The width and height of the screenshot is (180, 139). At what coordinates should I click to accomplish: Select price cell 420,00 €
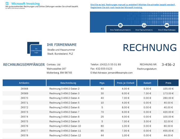tap(168, 112)
